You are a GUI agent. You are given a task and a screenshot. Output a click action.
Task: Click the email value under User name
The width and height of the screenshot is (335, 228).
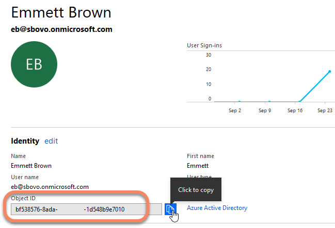[50, 186]
